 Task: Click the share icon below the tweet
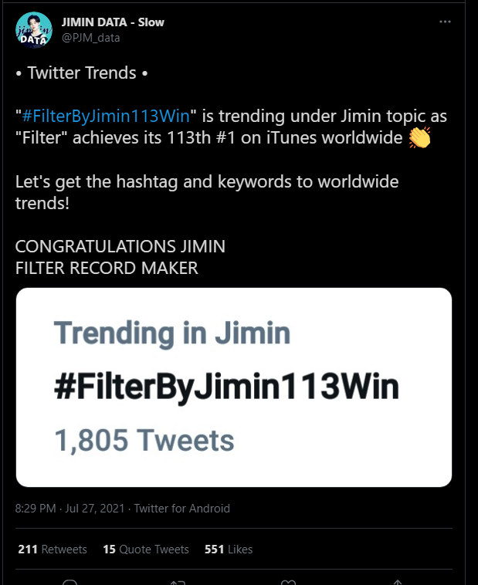pos(398,582)
